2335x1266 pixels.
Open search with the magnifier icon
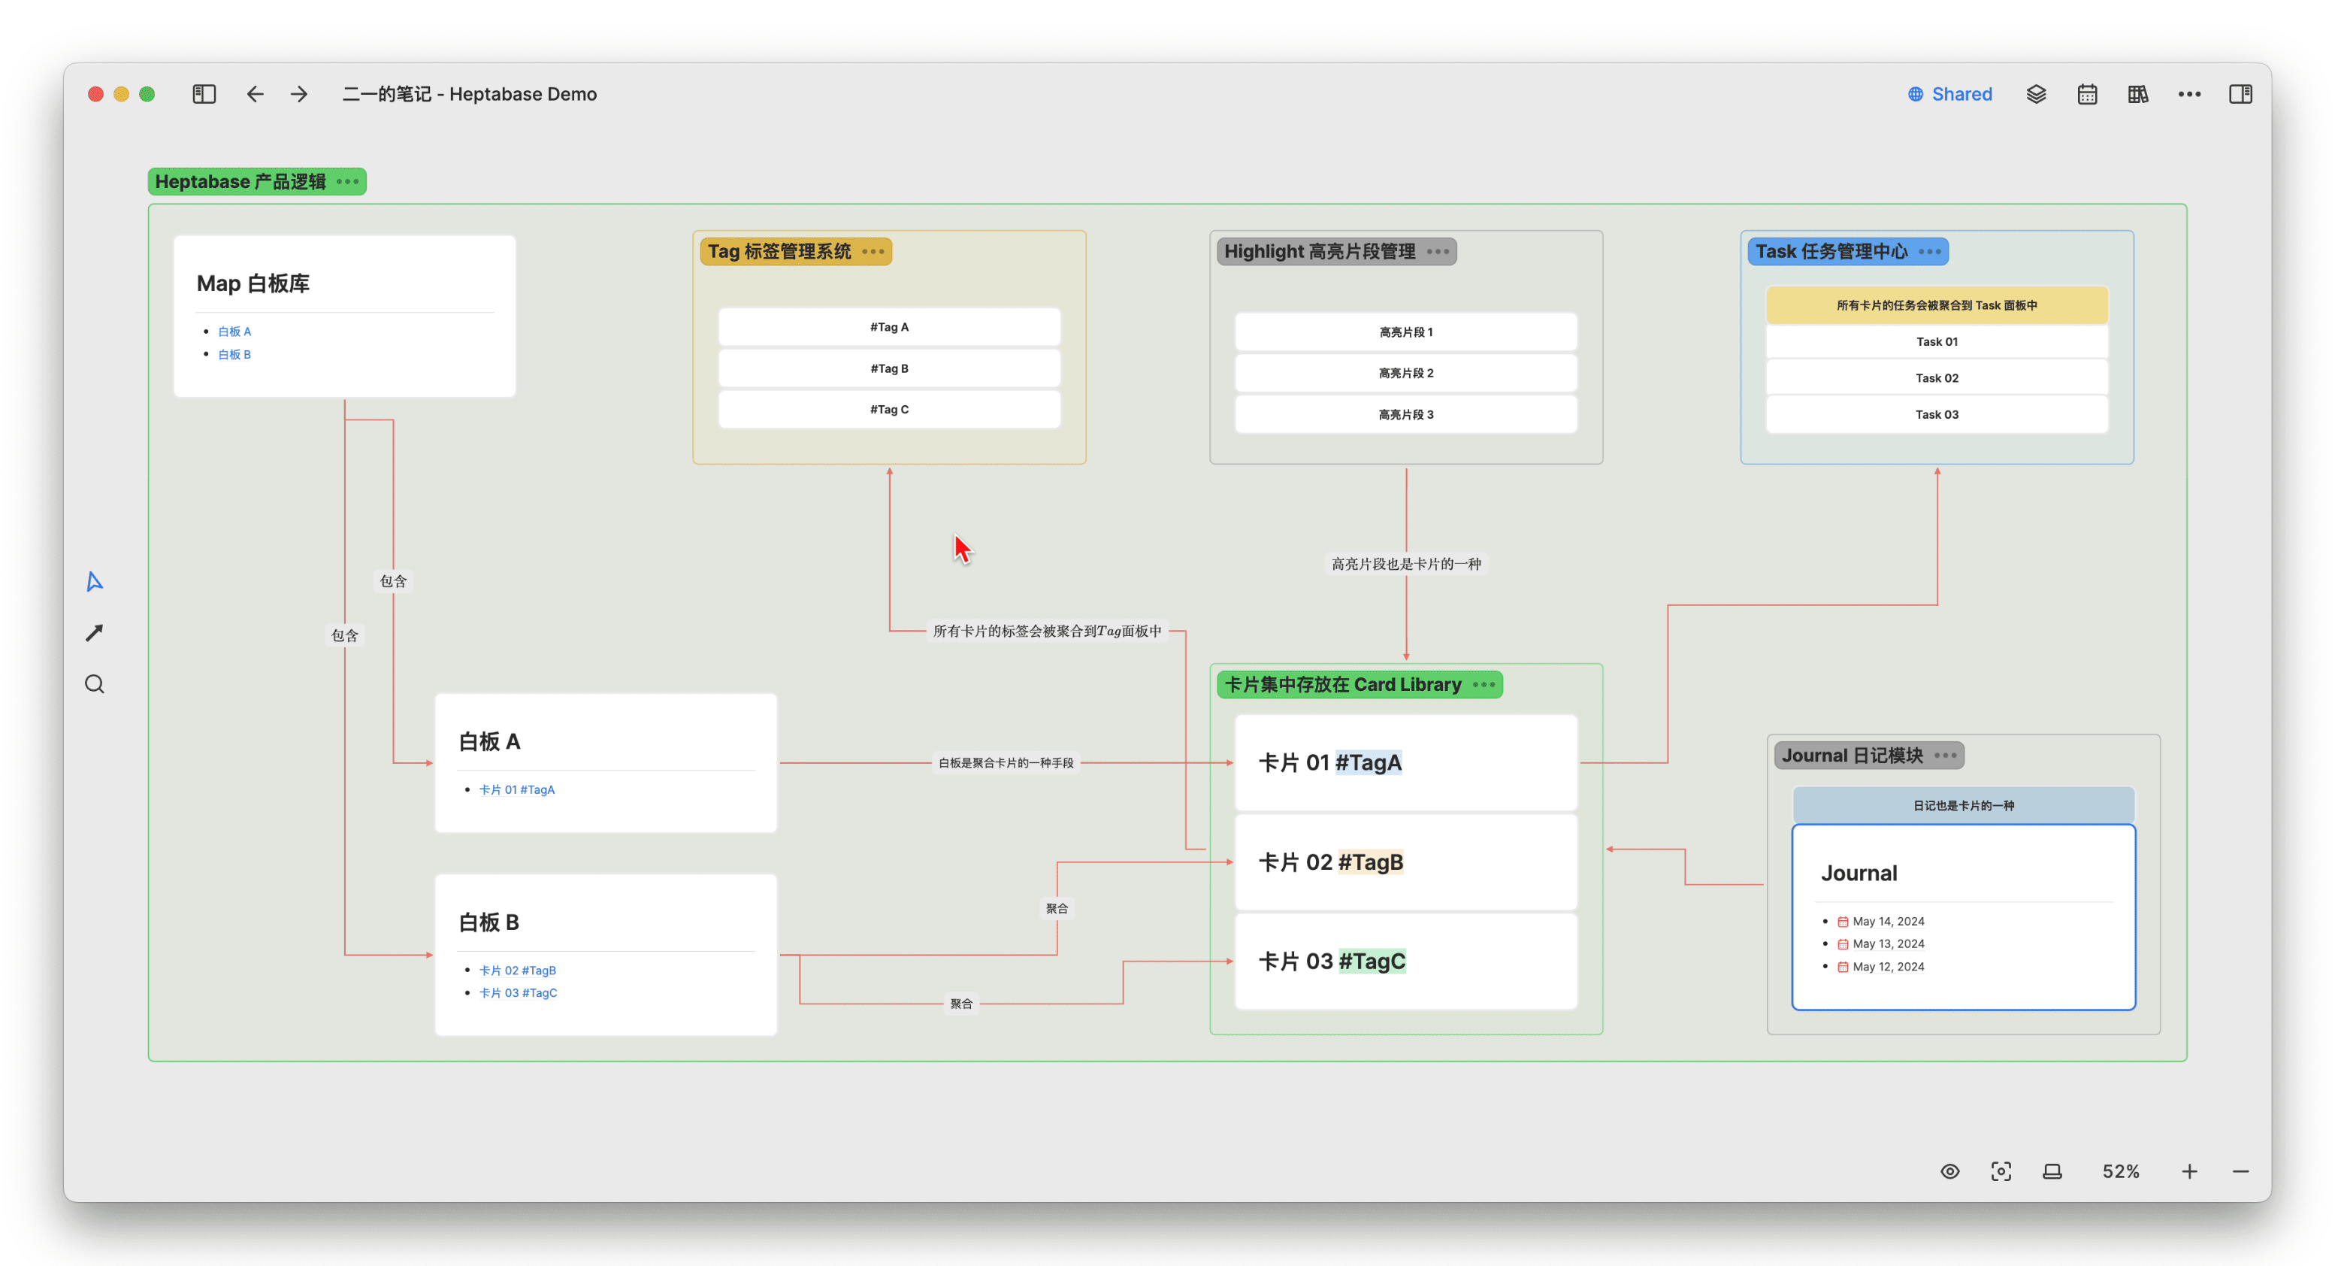pos(95,684)
